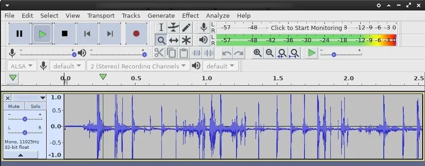The image size is (425, 166).
Task: Stop playback with the Stop button
Action: coord(64,34)
